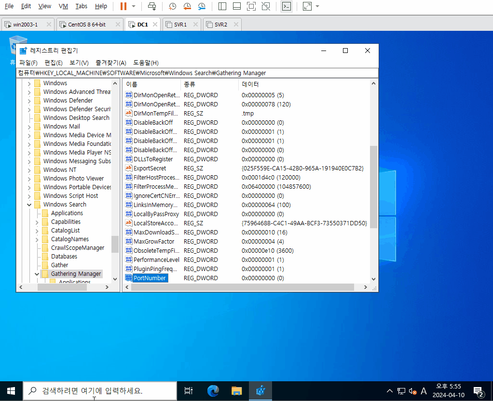Switch to the SVR2 tab

pos(221,25)
